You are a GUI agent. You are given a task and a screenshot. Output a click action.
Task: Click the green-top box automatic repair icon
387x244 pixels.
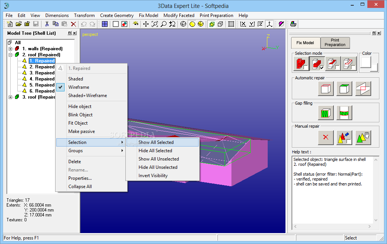coord(344,88)
